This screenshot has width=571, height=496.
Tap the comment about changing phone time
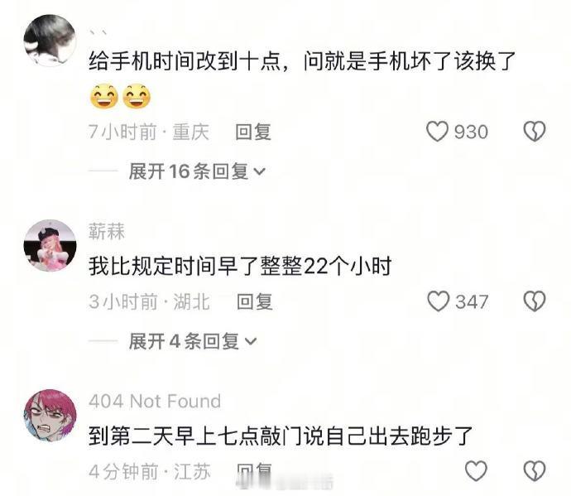click(302, 79)
